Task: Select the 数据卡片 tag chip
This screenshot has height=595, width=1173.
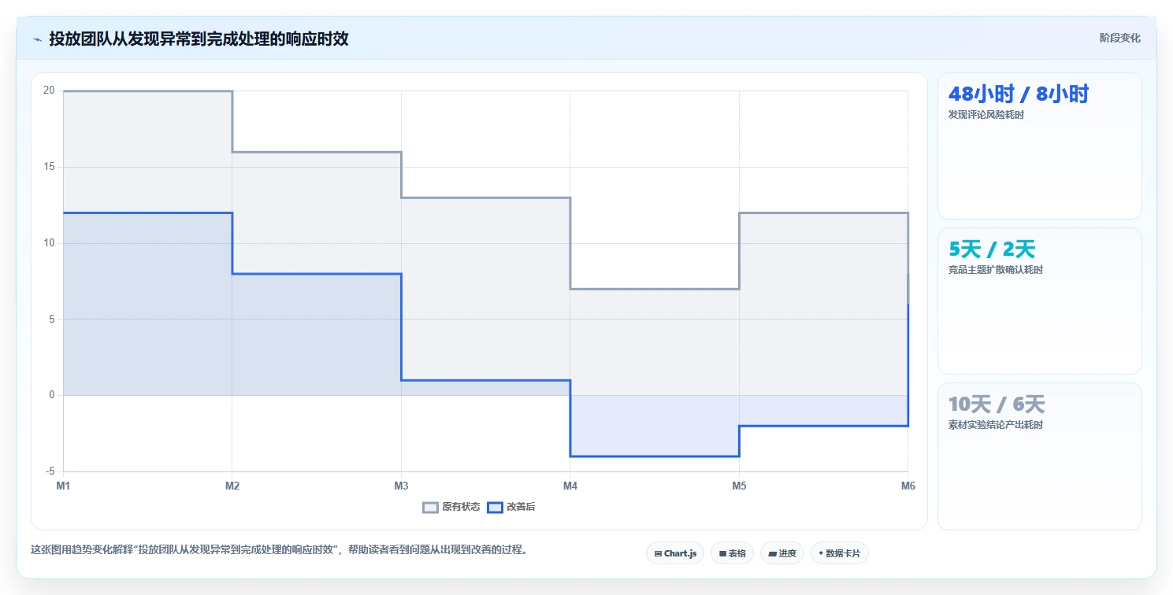Action: click(840, 553)
